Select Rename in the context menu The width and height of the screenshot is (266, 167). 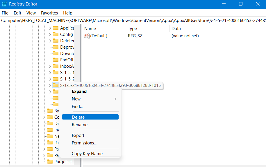click(80, 125)
